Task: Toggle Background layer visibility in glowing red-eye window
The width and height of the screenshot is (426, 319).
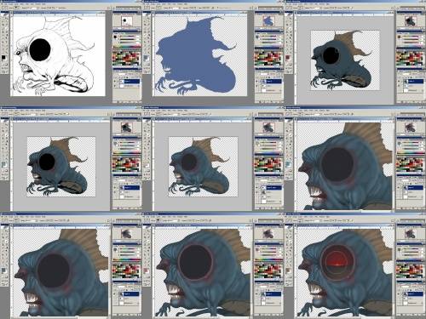Action: [400, 303]
